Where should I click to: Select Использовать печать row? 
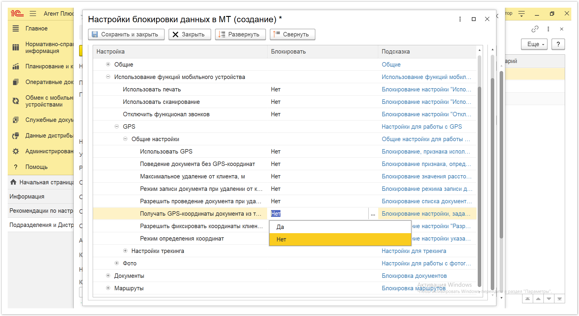click(x=284, y=89)
